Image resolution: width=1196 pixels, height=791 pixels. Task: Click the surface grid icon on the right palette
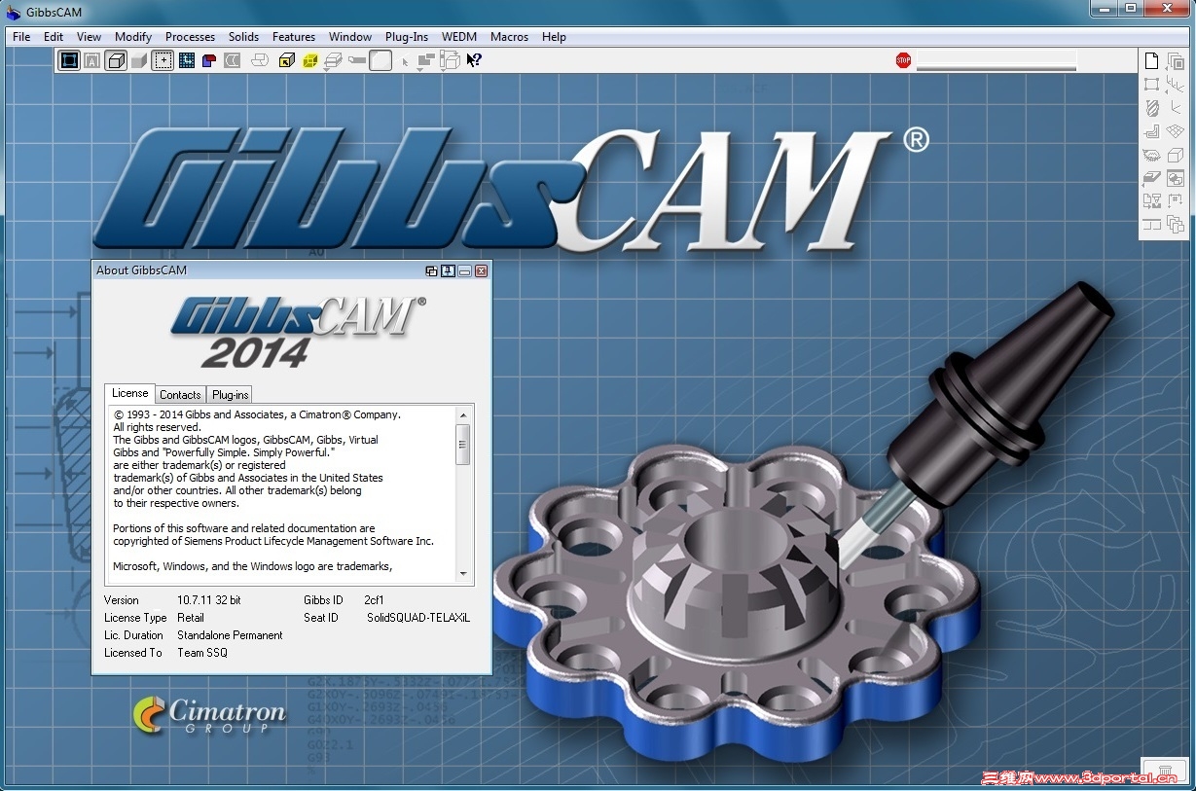(1178, 131)
